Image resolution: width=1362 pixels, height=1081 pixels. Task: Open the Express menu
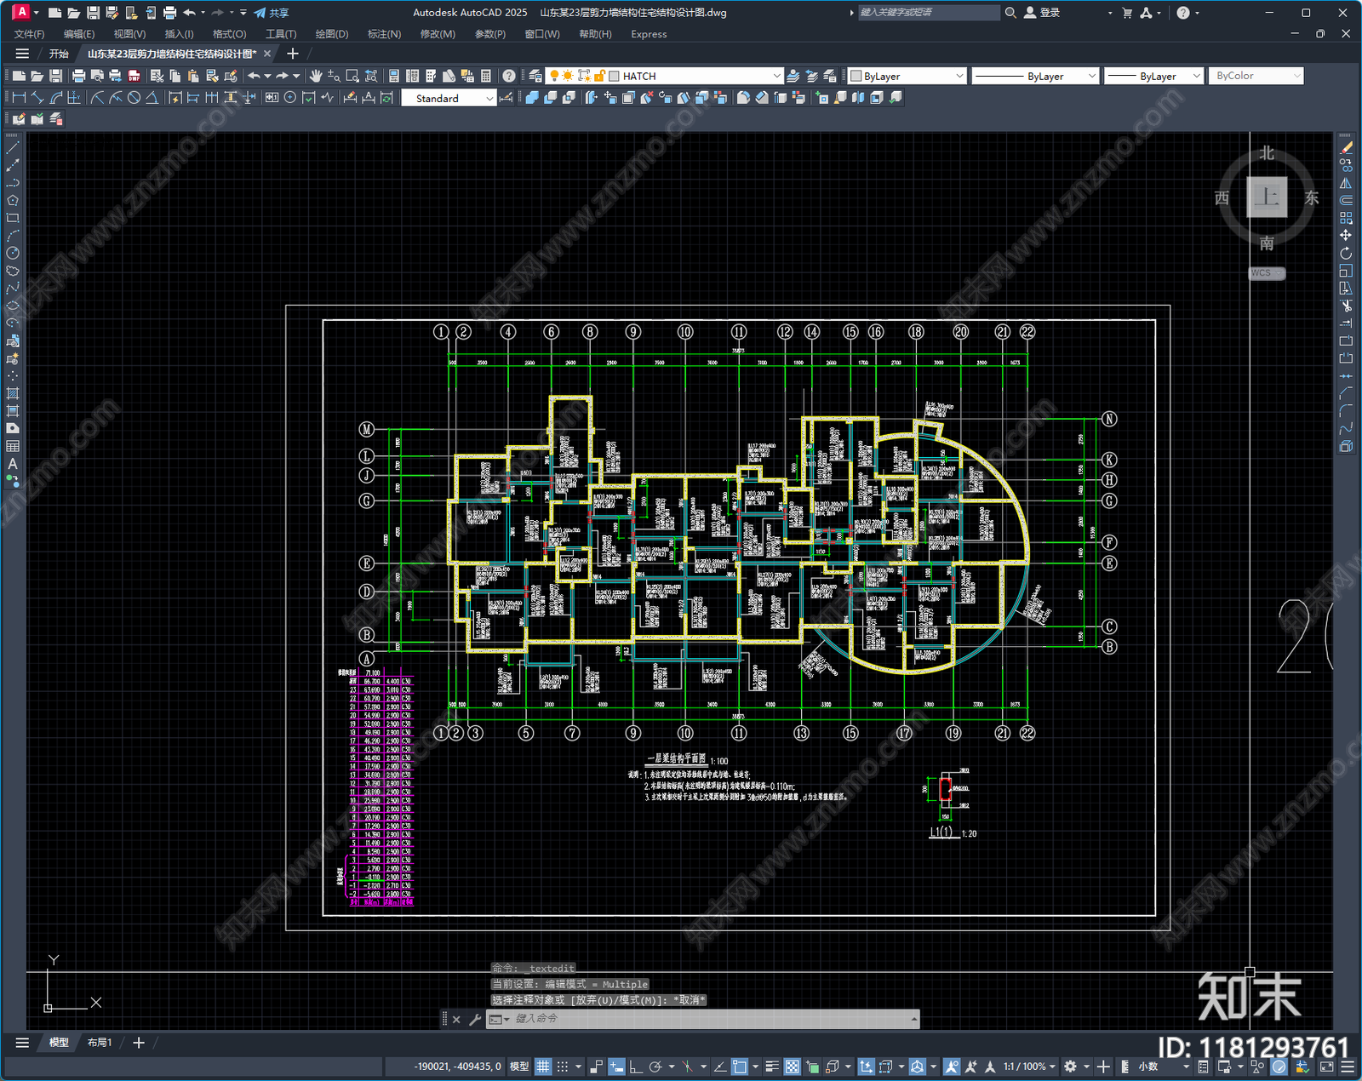click(x=649, y=34)
